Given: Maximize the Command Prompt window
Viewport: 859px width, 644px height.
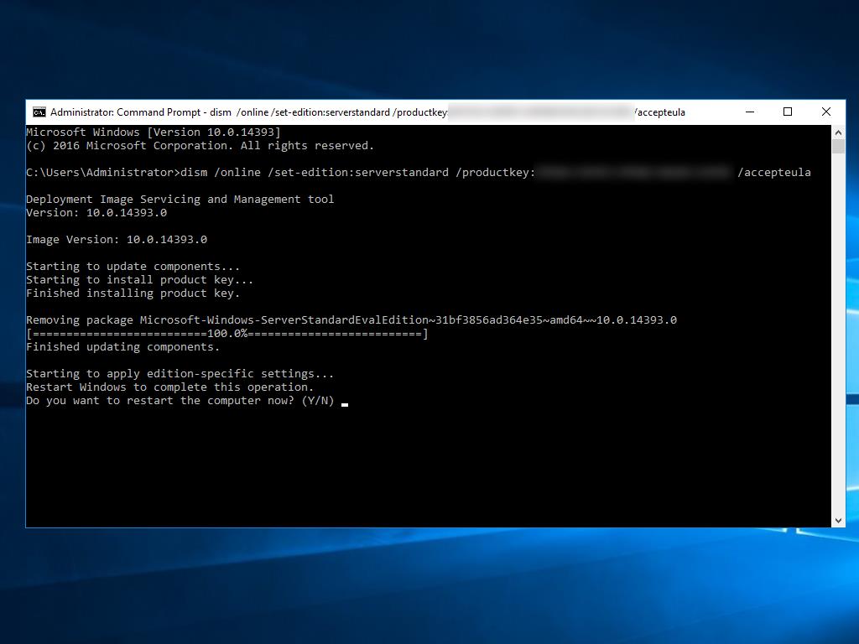Looking at the screenshot, I should pyautogui.click(x=788, y=112).
